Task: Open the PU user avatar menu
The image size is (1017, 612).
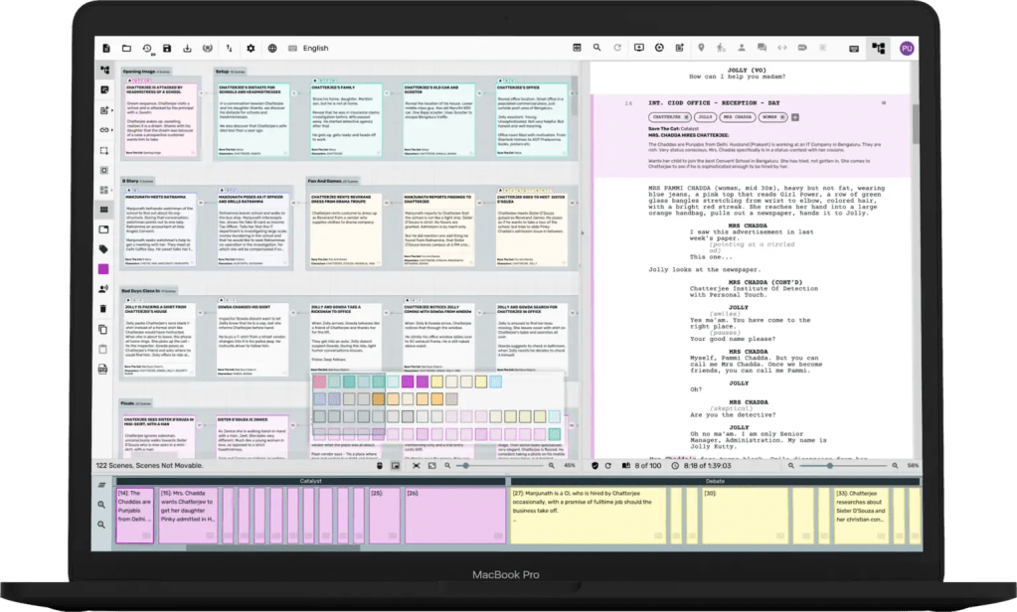Action: pos(906,48)
